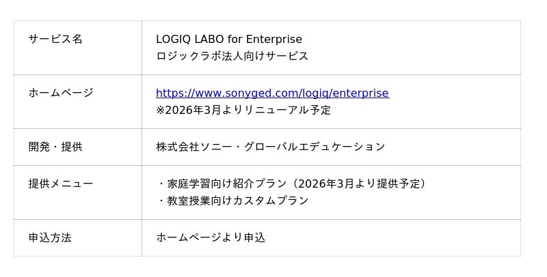Click the サービス名 row label
This screenshot has height=277, width=547.
(55, 39)
